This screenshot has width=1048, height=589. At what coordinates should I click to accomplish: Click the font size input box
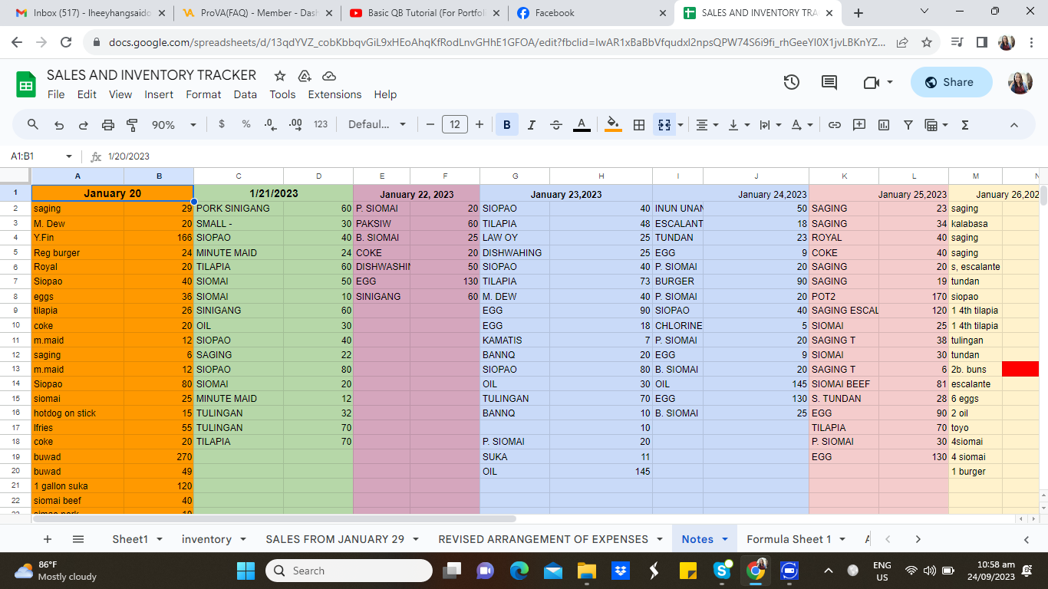pyautogui.click(x=455, y=124)
